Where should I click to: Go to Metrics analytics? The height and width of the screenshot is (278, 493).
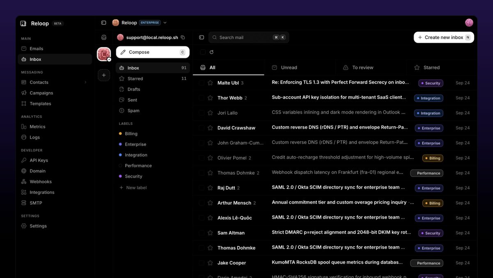pos(55,127)
